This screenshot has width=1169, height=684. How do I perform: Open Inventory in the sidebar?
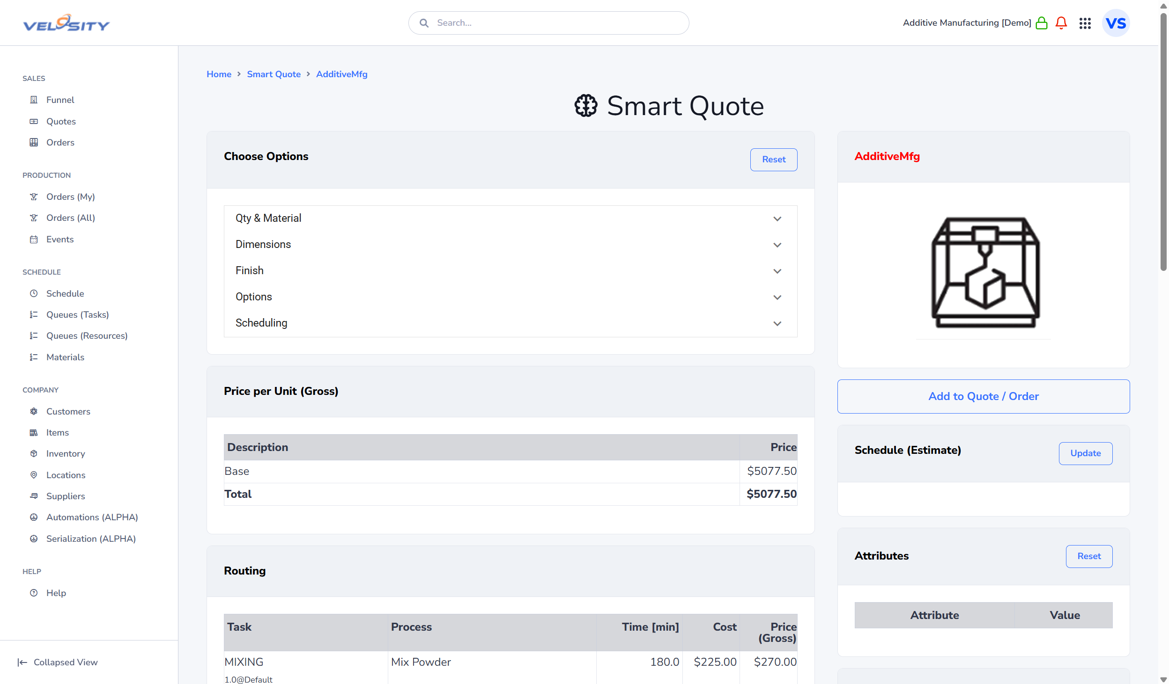coord(66,453)
